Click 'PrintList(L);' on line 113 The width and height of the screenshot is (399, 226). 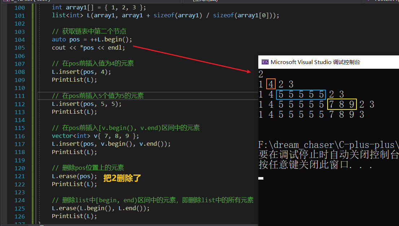point(74,112)
